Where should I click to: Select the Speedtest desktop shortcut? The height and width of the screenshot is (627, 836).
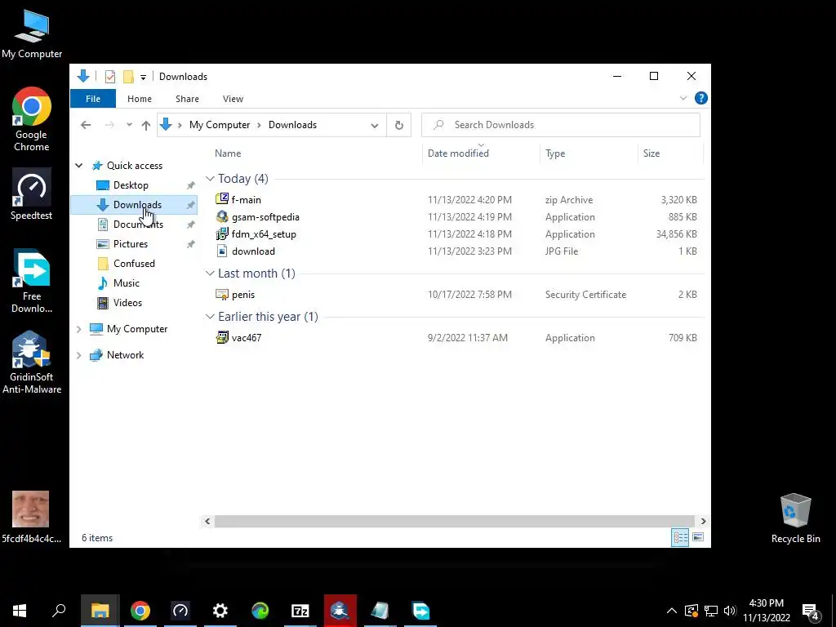tap(32, 194)
